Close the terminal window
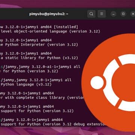 (133, 14)
